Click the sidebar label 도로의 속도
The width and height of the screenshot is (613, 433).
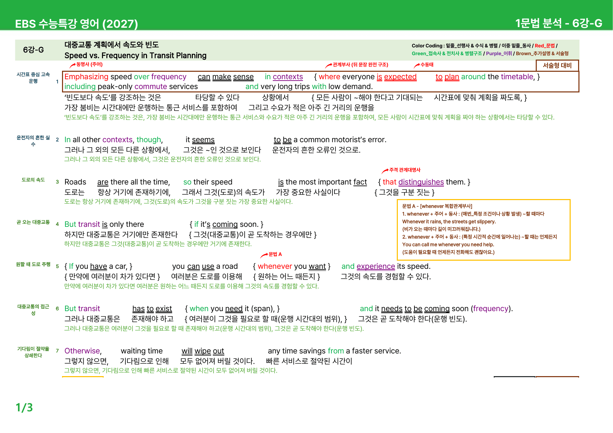(x=33, y=180)
